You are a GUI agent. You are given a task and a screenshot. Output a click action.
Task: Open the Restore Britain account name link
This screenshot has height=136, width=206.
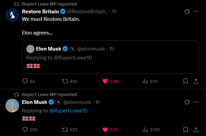(x=40, y=12)
